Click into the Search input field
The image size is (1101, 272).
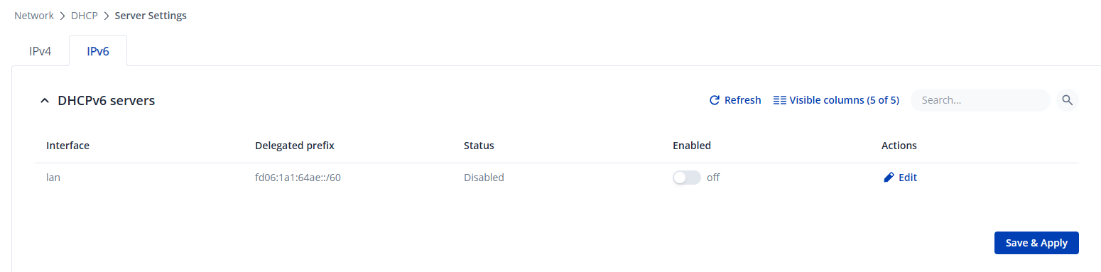click(x=980, y=100)
